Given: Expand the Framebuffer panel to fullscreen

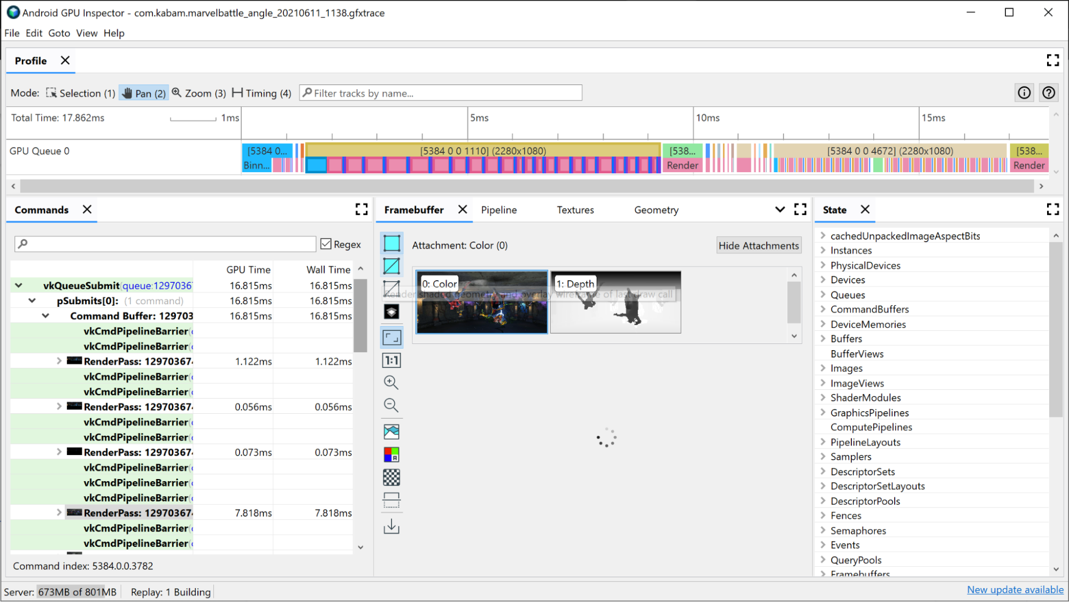Looking at the screenshot, I should (x=801, y=209).
